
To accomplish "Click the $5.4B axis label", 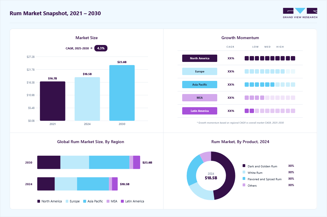I will coord(31,108).
